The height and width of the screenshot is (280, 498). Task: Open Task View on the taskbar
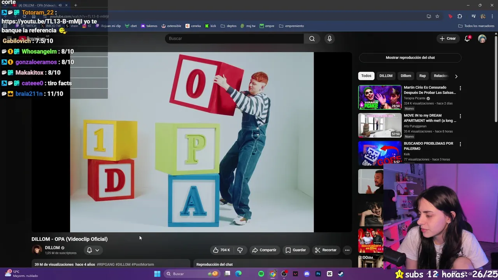pos(227,274)
